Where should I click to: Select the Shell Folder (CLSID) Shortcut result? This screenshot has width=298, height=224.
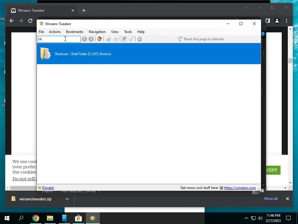point(149,54)
